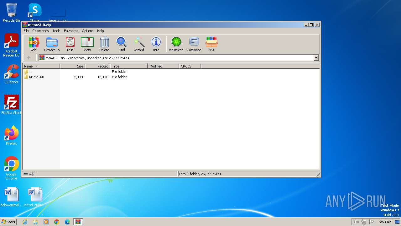Select introduction Word document on desktop

pyautogui.click(x=35, y=197)
